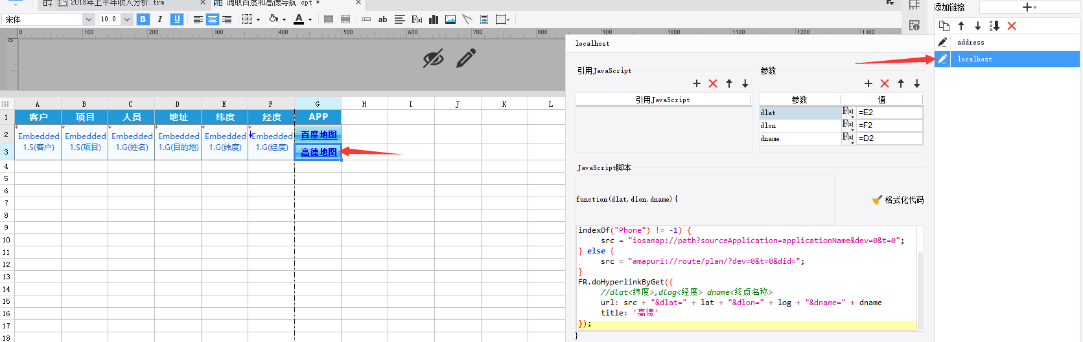Edit the localhost link via pencil icon
This screenshot has width=1083, height=342.
pyautogui.click(x=942, y=59)
